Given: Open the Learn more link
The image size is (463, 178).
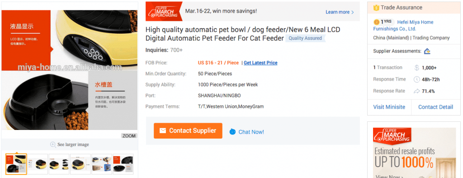Looking at the screenshot, I should pyautogui.click(x=340, y=12).
